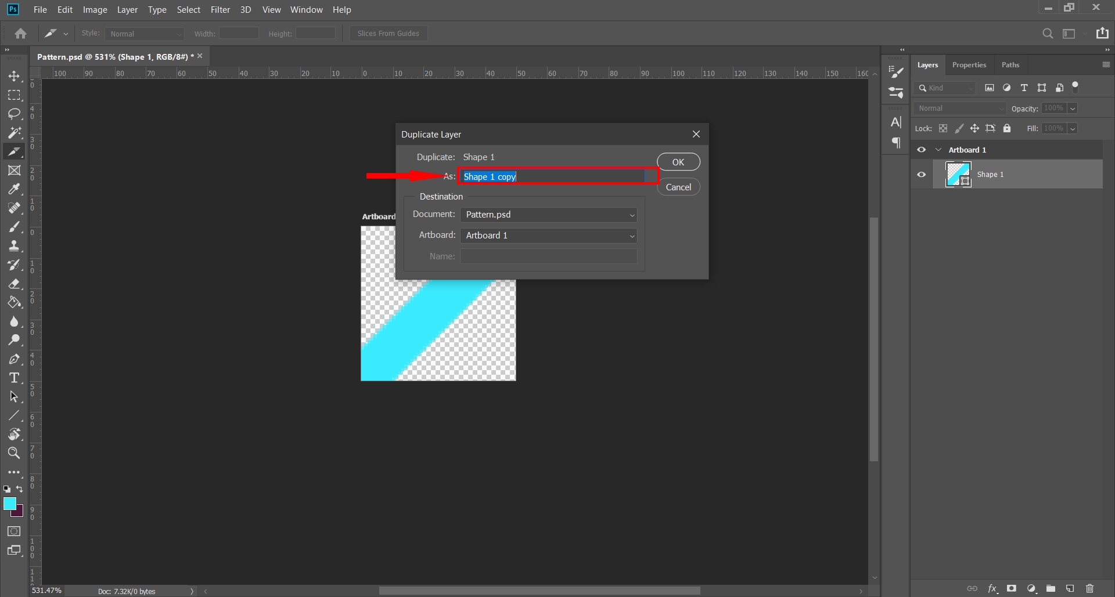Select the Zoom tool in toolbar
This screenshot has width=1115, height=597.
pos(14,453)
